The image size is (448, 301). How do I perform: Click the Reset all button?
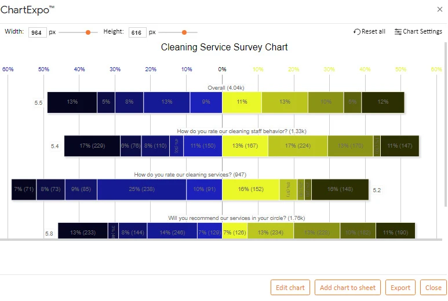(369, 31)
